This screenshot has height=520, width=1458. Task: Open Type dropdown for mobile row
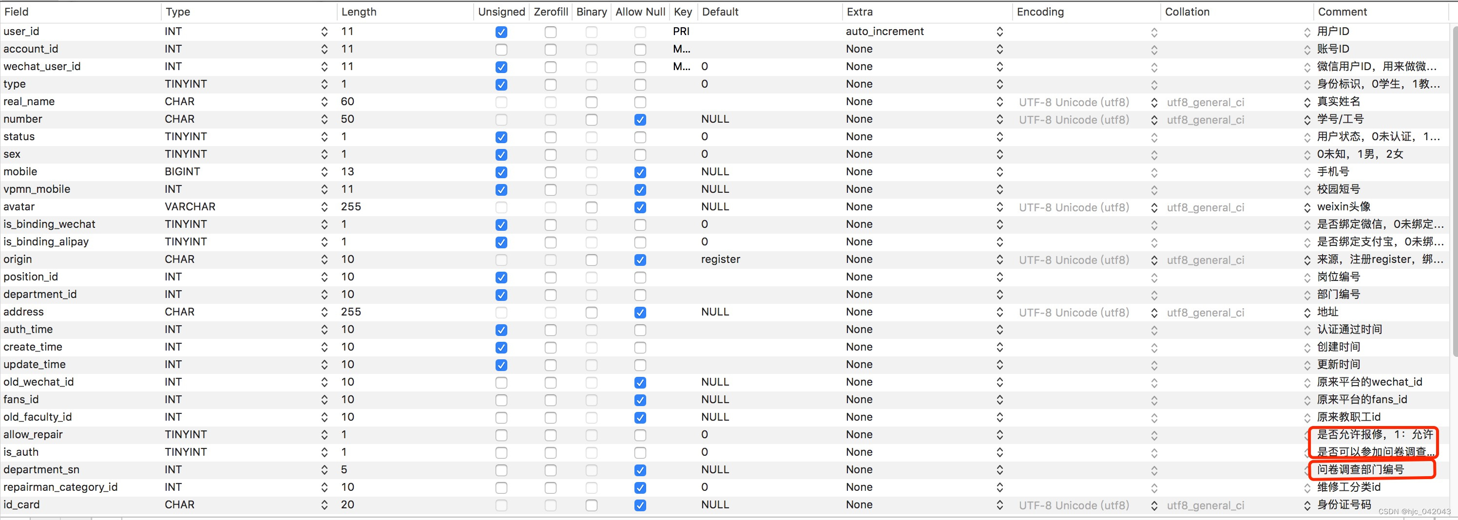coord(325,172)
